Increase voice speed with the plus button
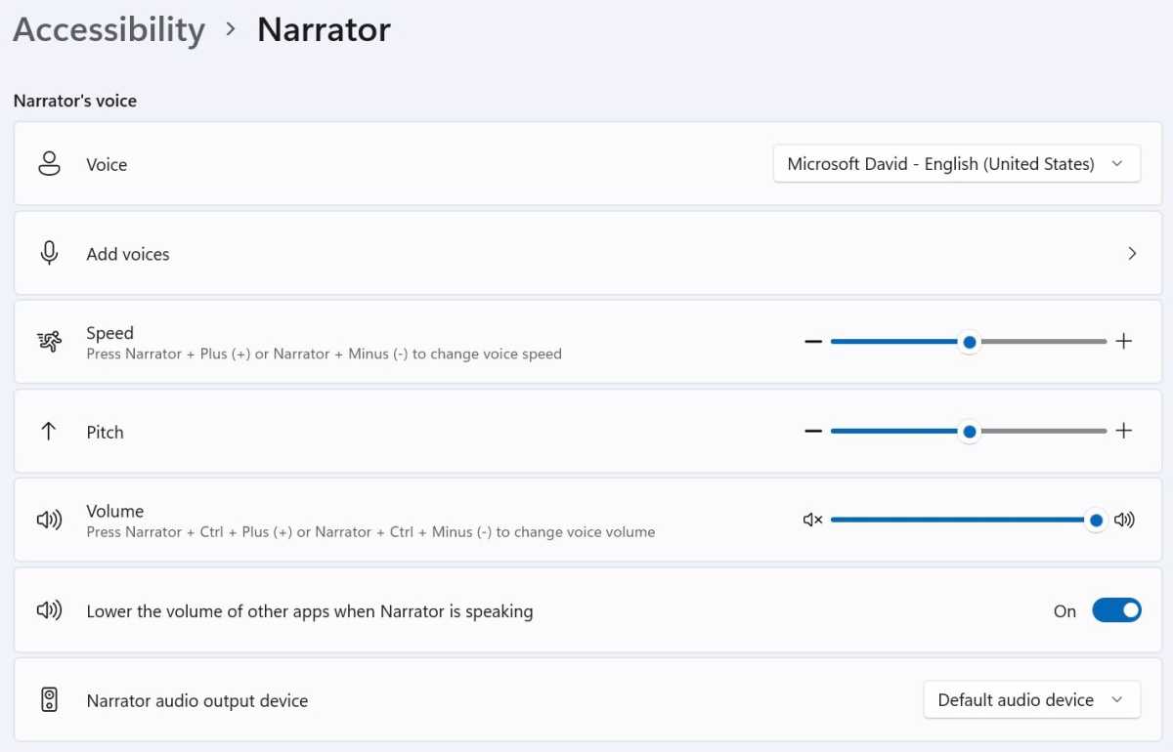The height and width of the screenshot is (752, 1173). (x=1124, y=342)
